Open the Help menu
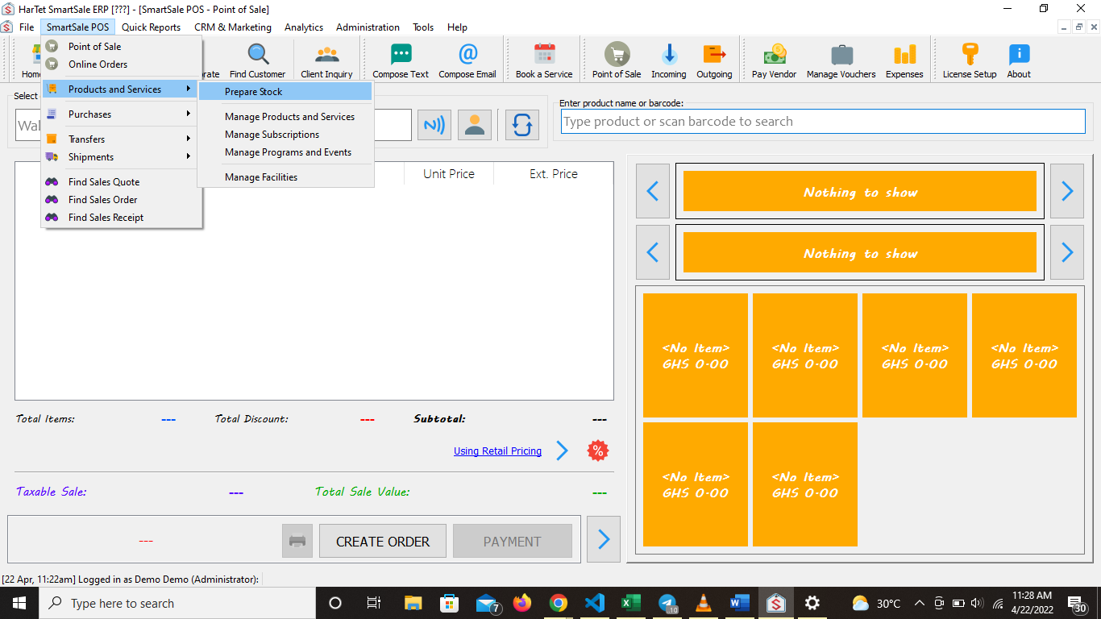 457,27
